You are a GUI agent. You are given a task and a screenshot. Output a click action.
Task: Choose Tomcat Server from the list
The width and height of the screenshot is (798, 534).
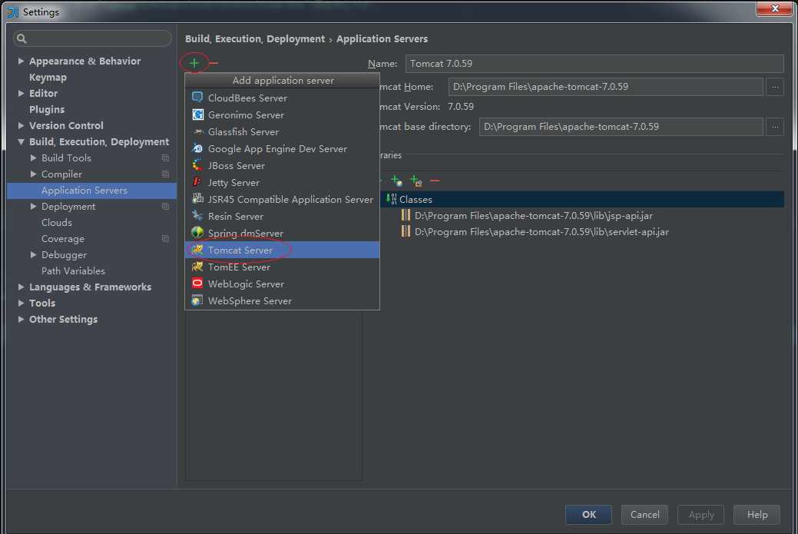coord(282,250)
